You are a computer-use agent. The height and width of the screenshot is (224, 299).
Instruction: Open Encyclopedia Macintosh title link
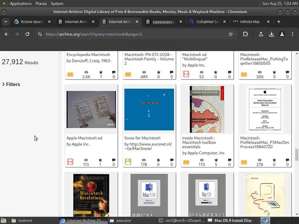tap(88, 55)
